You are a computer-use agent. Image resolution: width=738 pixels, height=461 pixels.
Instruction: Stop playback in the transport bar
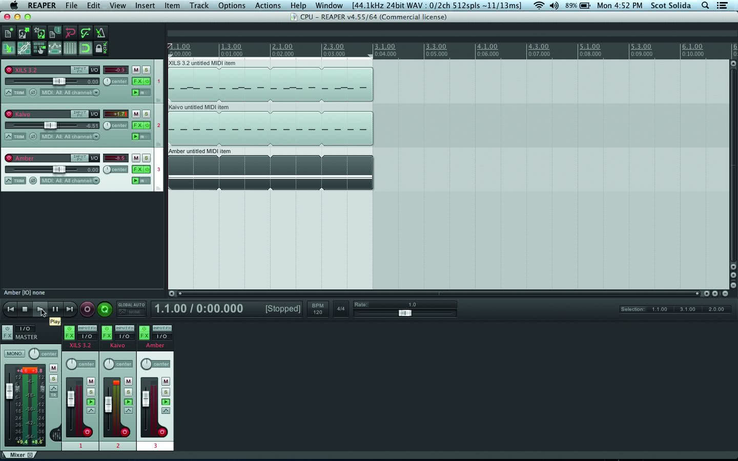25,309
